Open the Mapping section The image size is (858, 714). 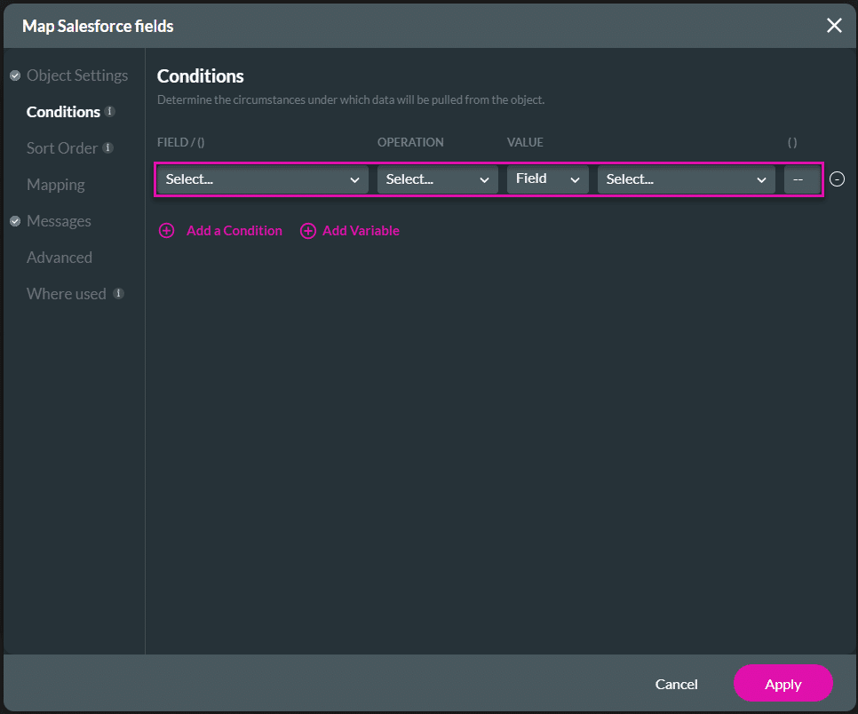pos(55,185)
